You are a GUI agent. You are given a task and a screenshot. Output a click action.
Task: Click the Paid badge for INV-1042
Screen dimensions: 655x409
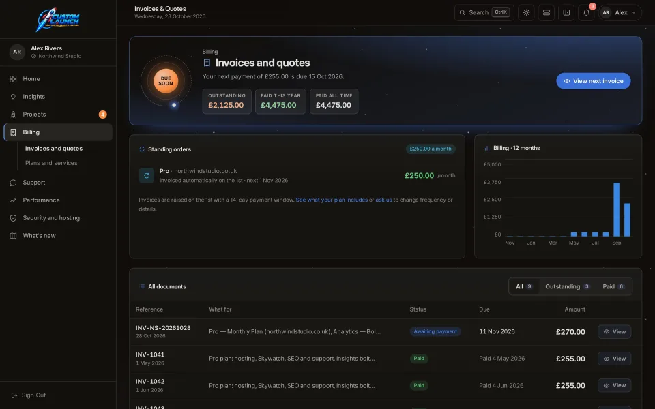(x=419, y=385)
